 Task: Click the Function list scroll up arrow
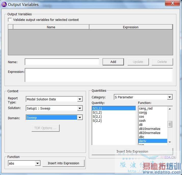pos(170,109)
